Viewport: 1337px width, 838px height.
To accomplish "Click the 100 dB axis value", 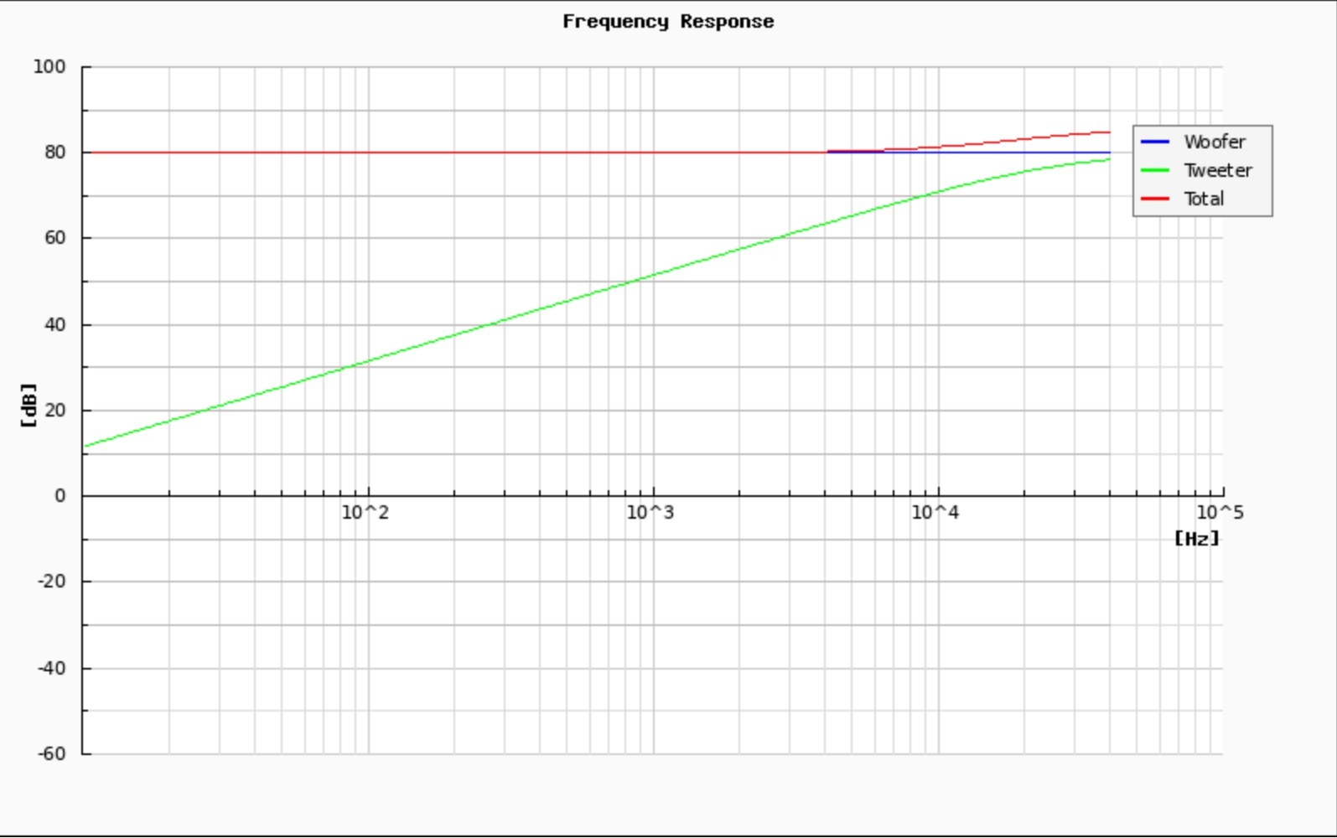I will [x=49, y=67].
